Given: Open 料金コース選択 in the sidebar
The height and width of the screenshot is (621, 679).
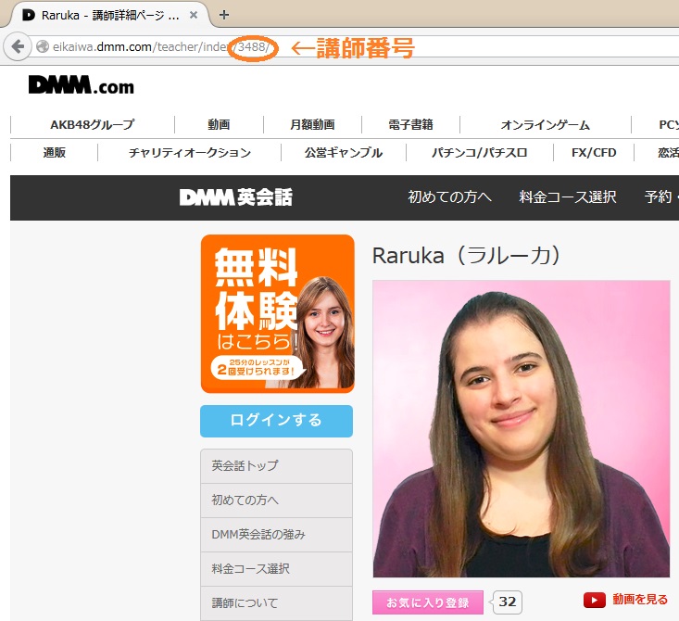Looking at the screenshot, I should pyautogui.click(x=276, y=568).
